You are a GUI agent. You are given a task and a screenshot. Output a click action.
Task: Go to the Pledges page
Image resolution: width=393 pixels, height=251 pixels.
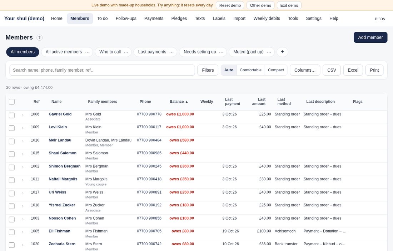[x=179, y=19]
